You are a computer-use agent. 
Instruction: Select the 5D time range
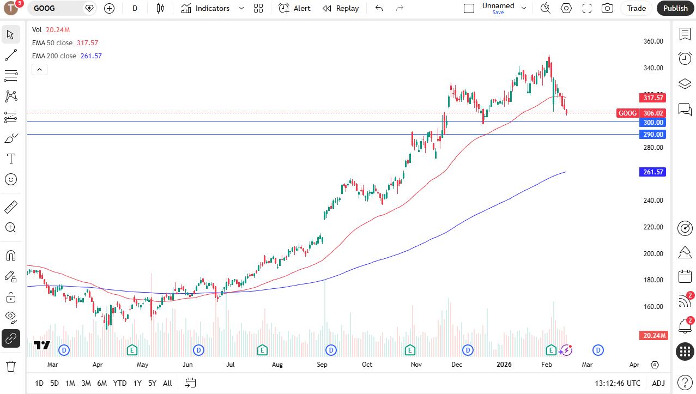pos(55,383)
